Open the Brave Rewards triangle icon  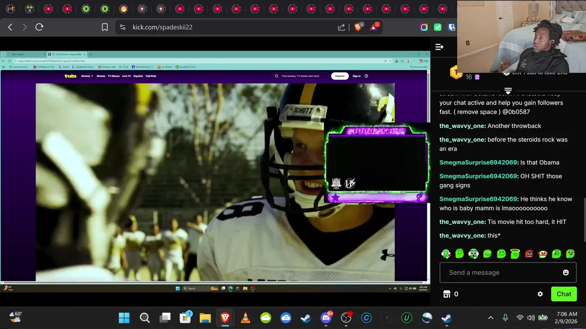(374, 27)
